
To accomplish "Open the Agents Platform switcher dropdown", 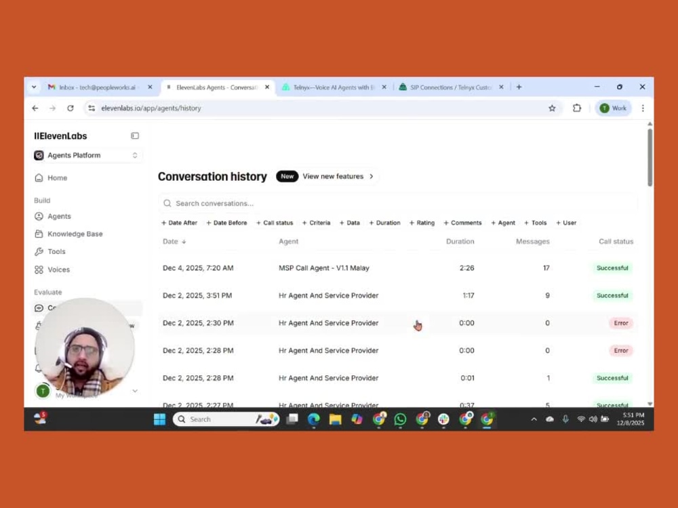I will pyautogui.click(x=87, y=156).
